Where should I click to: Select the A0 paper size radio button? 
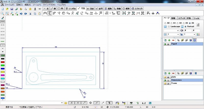[x=165, y=23]
